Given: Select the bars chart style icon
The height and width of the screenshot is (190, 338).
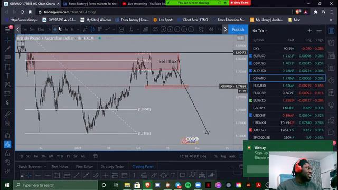Looking at the screenshot, I should click(x=86, y=30).
